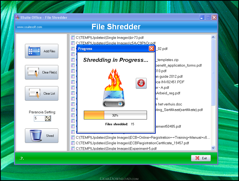Viewport: 239px width, 181px height.
Task: Click the www.ssuitesoft.com link
Action: (x=29, y=27)
